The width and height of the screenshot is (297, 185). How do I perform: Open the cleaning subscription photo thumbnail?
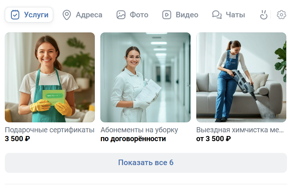click(145, 77)
